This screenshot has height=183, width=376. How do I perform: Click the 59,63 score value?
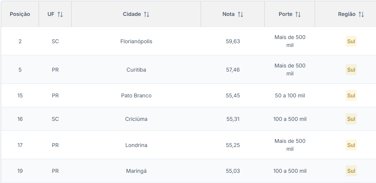click(233, 41)
